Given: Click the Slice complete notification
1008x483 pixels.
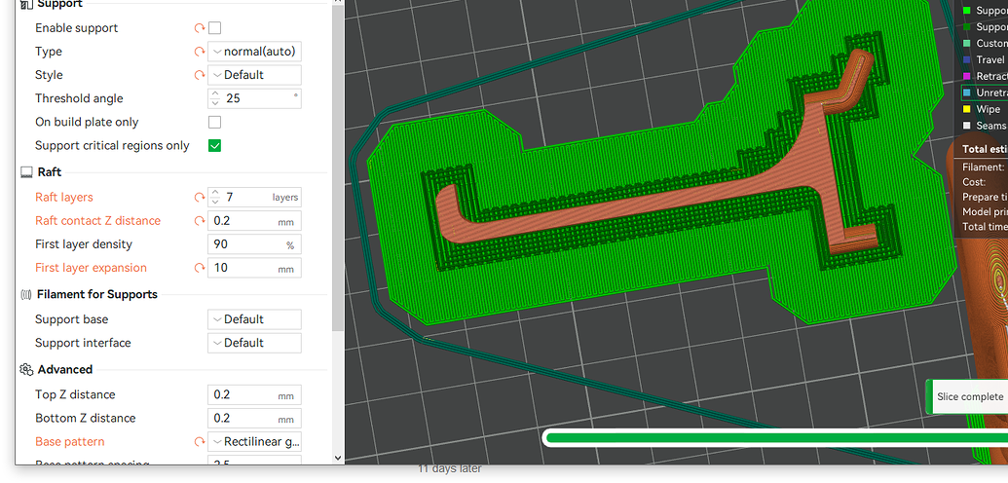Looking at the screenshot, I should [x=967, y=396].
